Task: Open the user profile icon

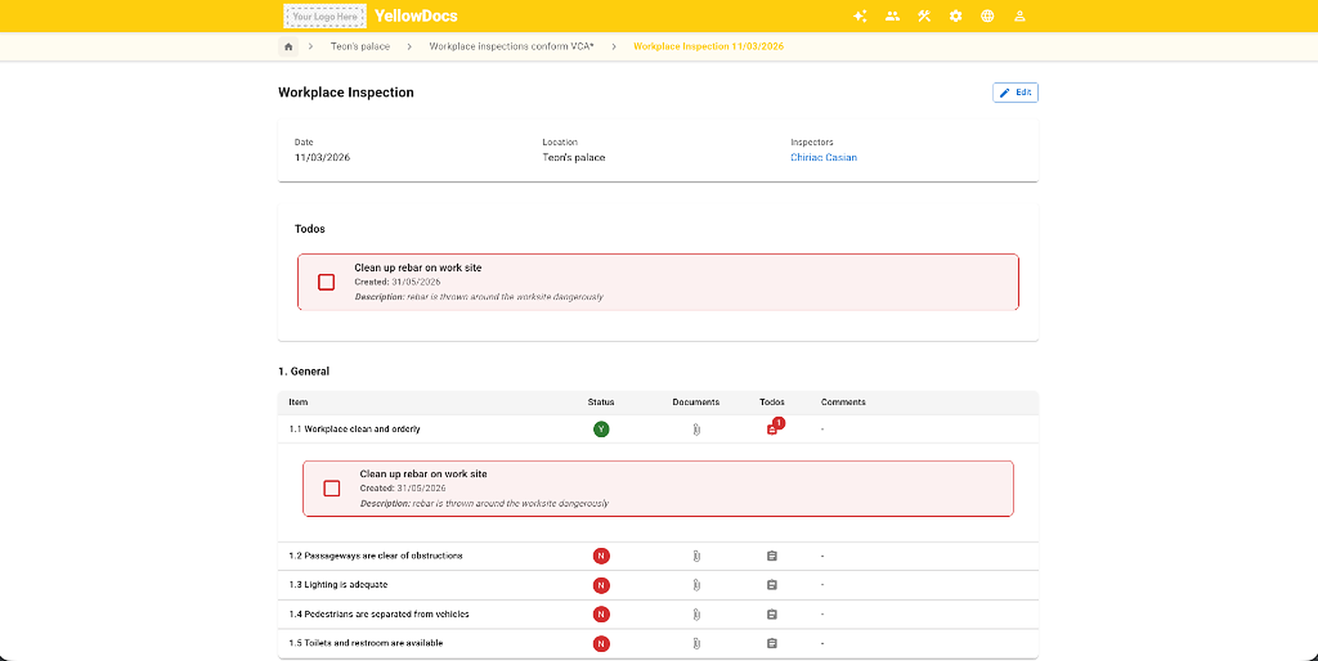Action: (x=1019, y=16)
